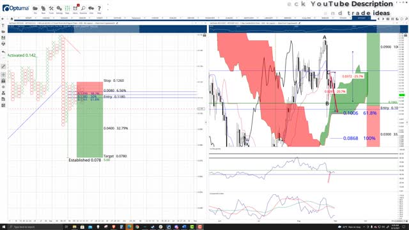This screenshot has width=409, height=230.
Task: Open the Help question mark icon
Action: pos(99,9)
